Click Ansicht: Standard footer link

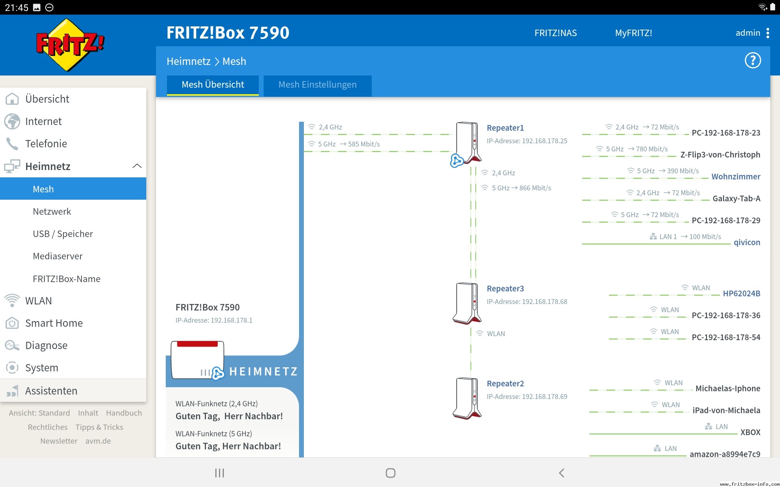click(x=39, y=413)
